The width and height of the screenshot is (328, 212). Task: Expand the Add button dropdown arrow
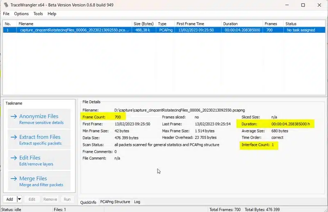click(19, 199)
